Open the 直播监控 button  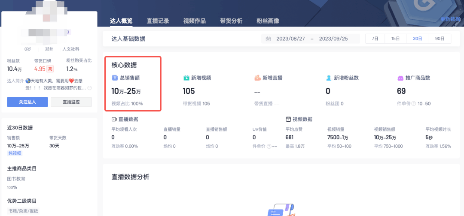click(x=71, y=102)
